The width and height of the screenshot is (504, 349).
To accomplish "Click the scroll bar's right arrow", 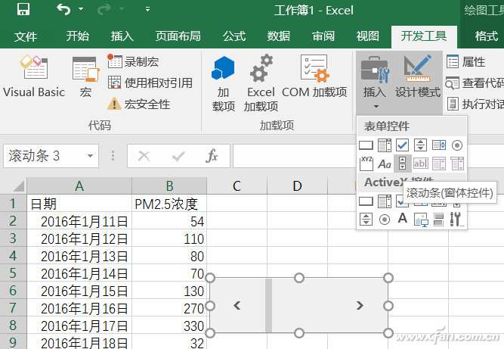I will 360,305.
